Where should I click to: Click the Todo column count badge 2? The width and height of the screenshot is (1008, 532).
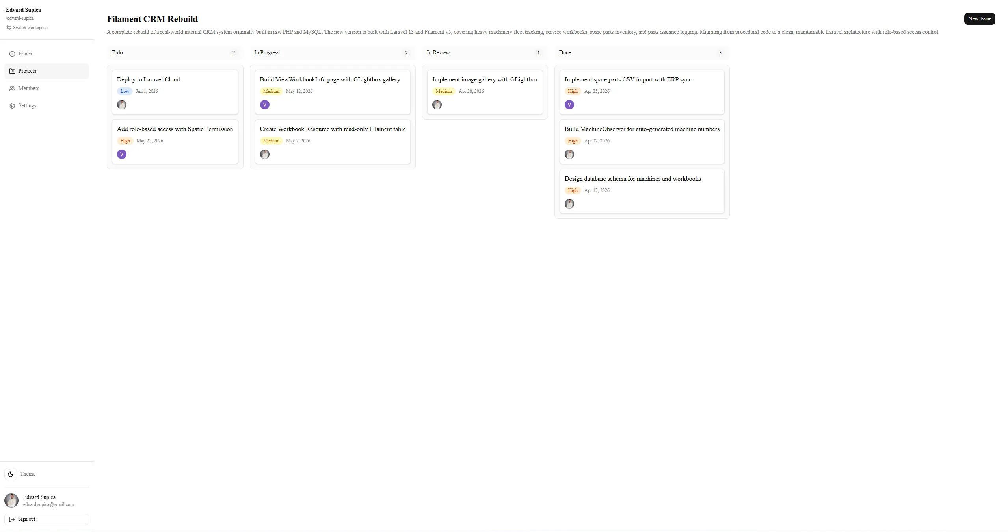coord(234,53)
